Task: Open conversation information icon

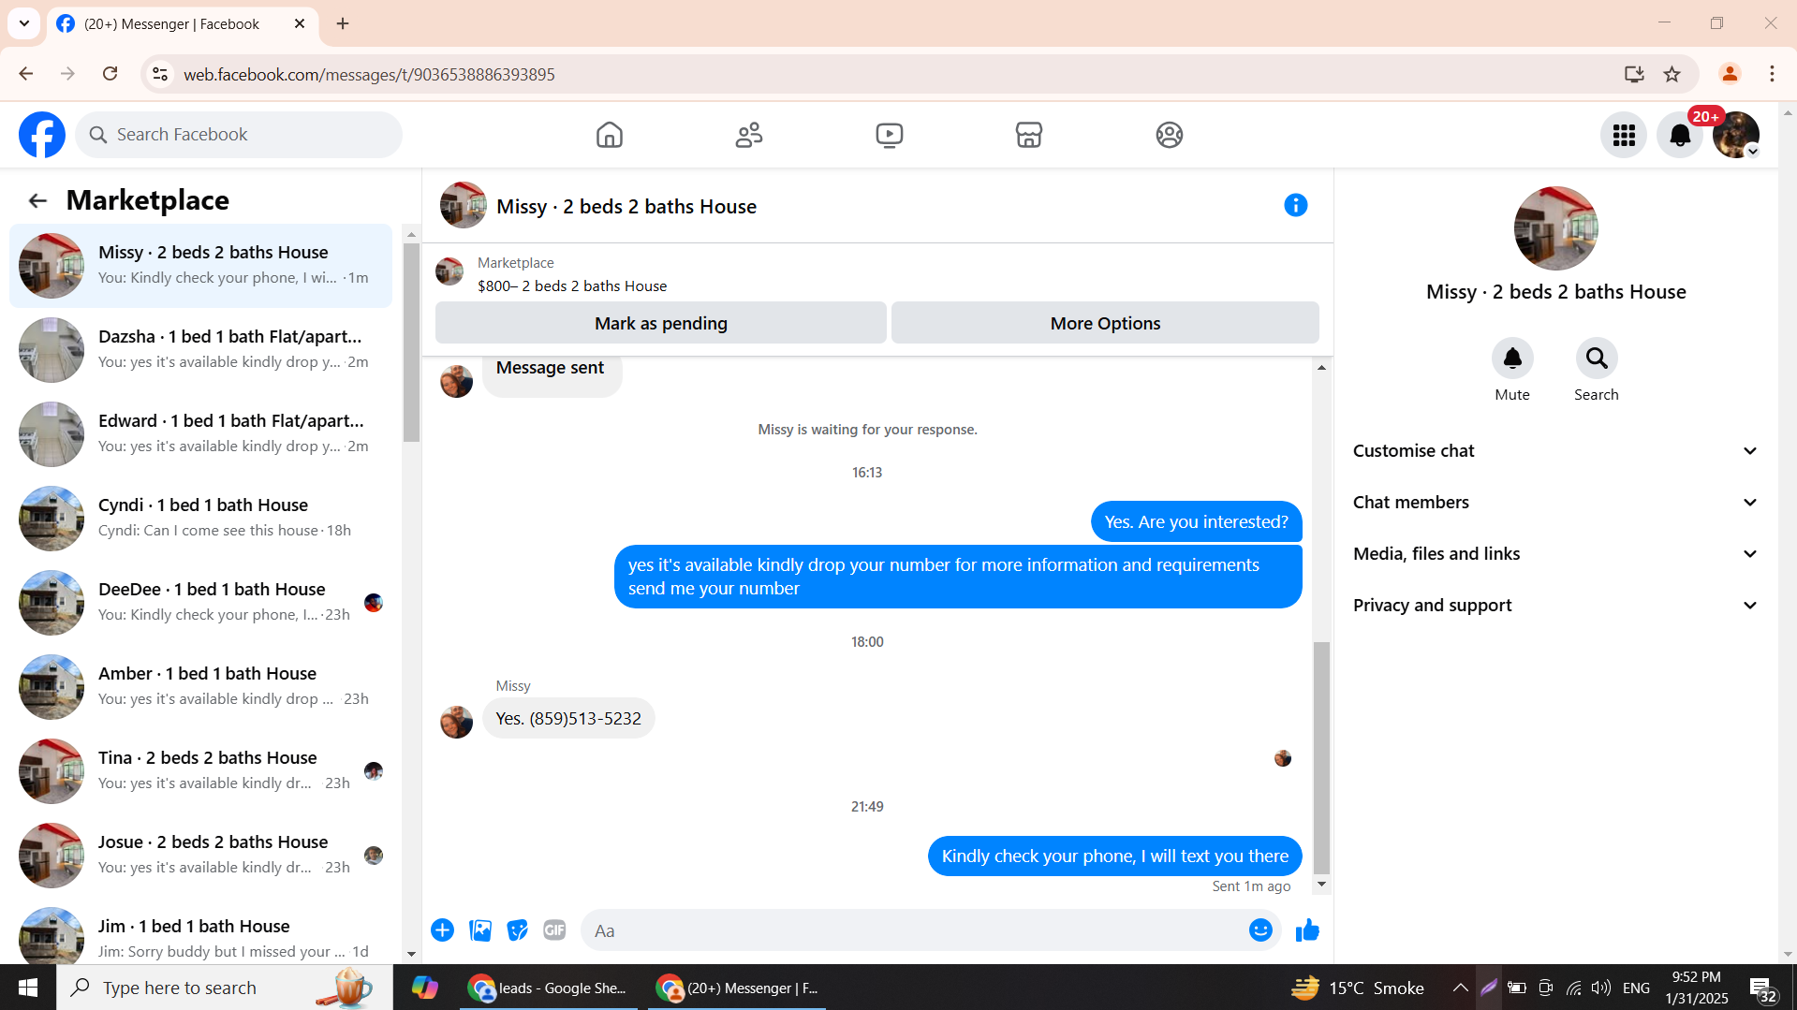Action: [1295, 205]
